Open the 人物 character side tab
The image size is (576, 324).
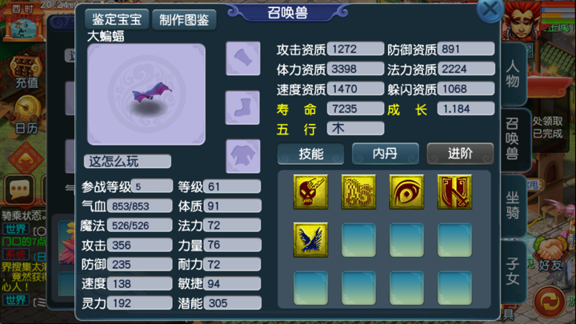tap(513, 74)
